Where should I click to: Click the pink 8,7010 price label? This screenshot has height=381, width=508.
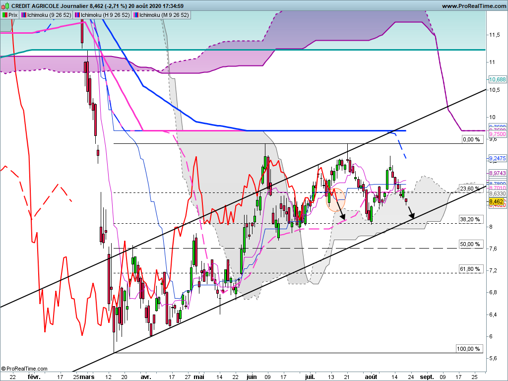coord(497,188)
